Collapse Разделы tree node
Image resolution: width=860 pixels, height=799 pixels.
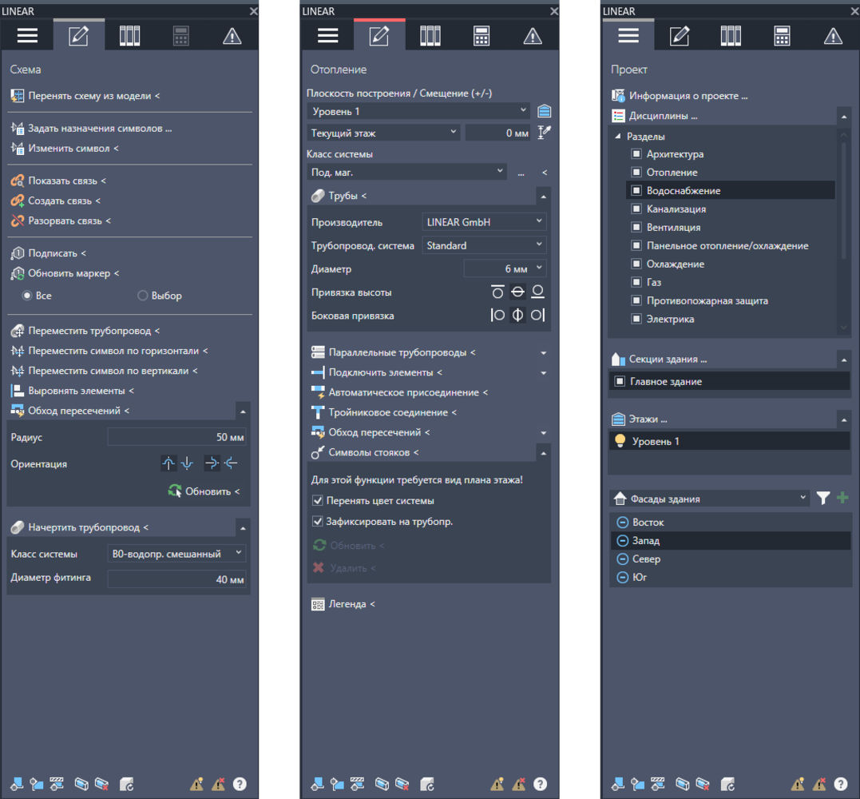(x=617, y=136)
